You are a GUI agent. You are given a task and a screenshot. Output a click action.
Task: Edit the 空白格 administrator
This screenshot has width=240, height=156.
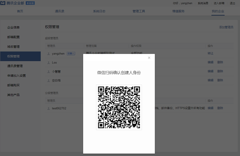coord(211,80)
